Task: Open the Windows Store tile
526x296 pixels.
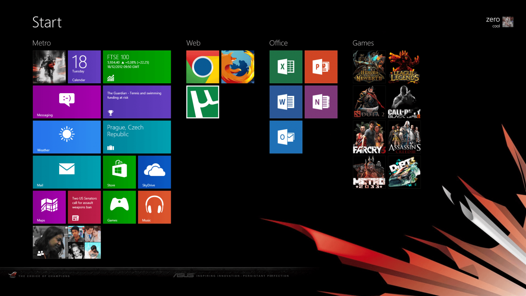Action: (119, 172)
